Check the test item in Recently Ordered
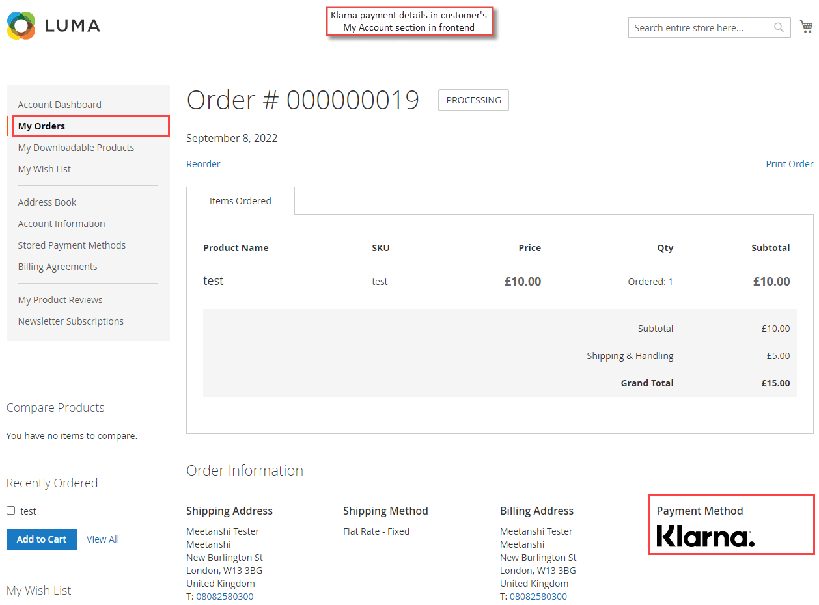Image resolution: width=819 pixels, height=605 pixels. (x=10, y=511)
